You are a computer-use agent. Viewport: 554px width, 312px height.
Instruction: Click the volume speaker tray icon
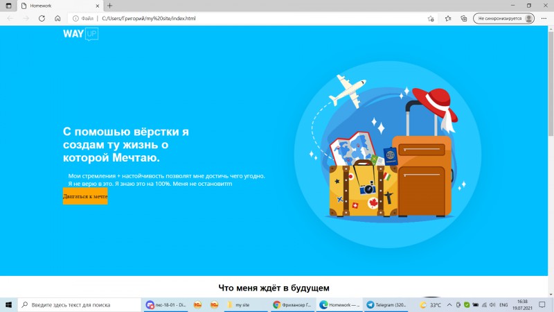[492, 304]
